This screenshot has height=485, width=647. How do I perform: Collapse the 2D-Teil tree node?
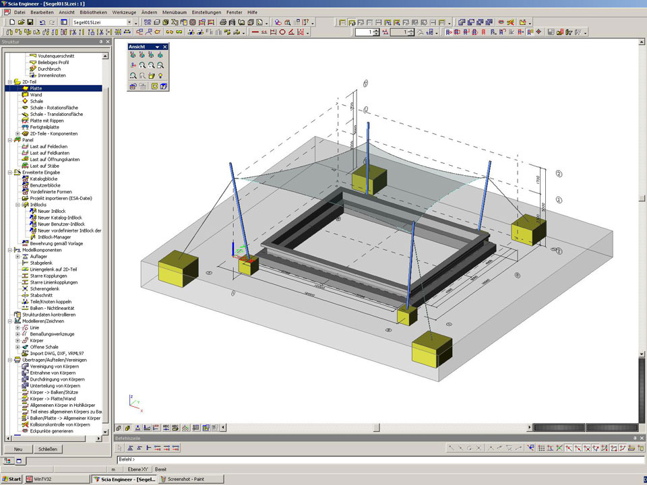[9, 82]
